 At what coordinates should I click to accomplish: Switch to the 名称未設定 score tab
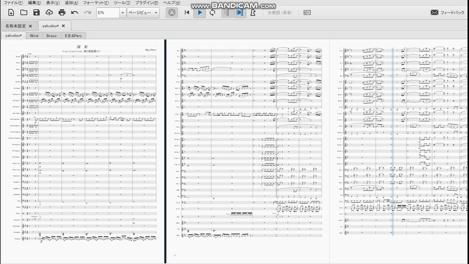tap(16, 26)
